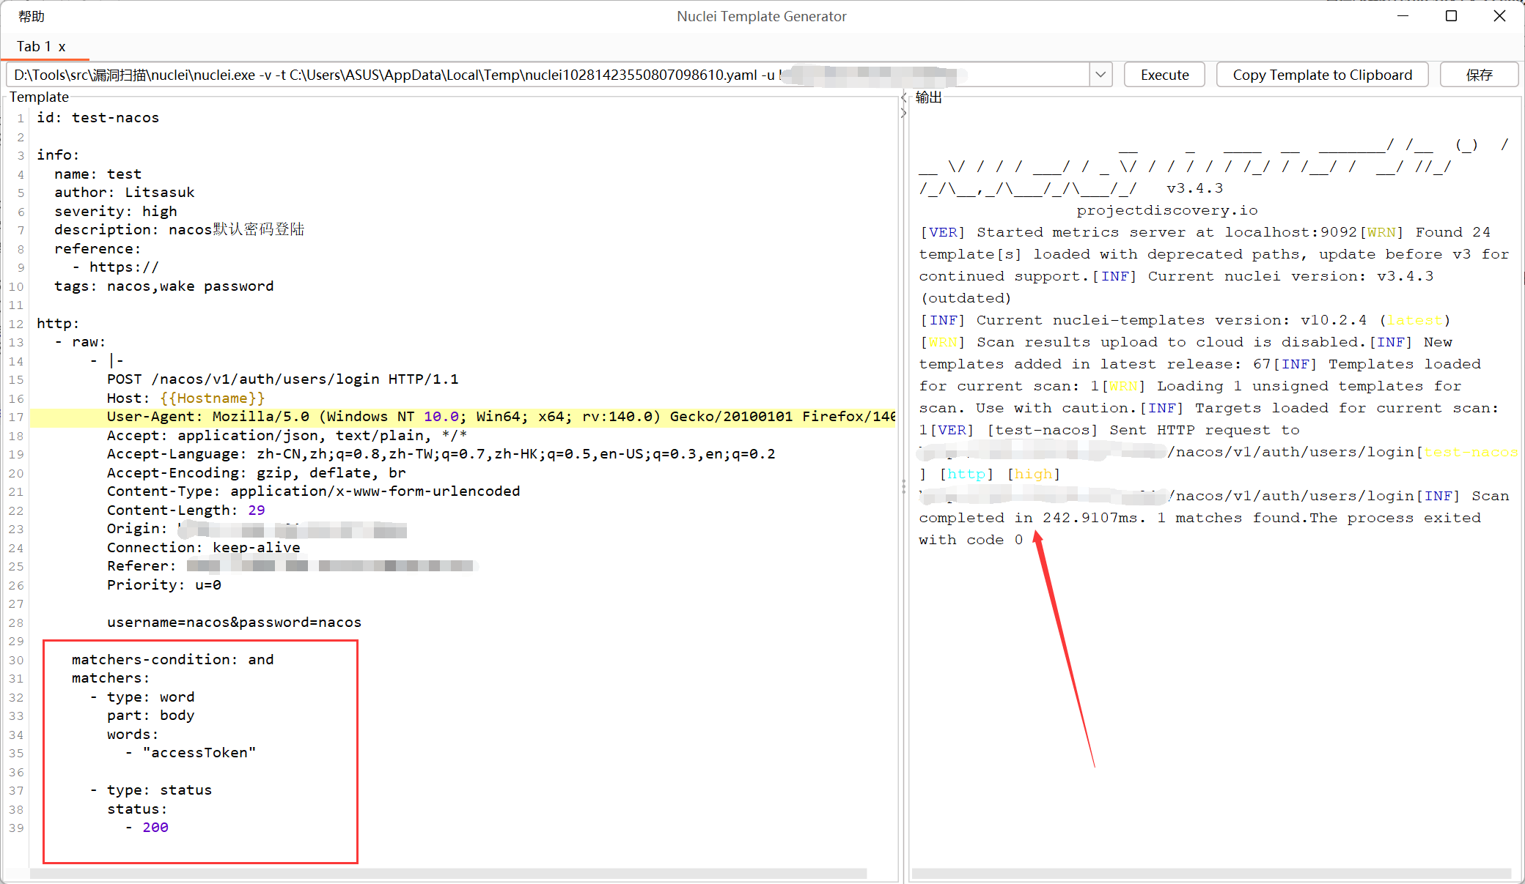Screen dimensions: 1525x884
Task: Select the Tab 1 tab
Action: pos(34,47)
